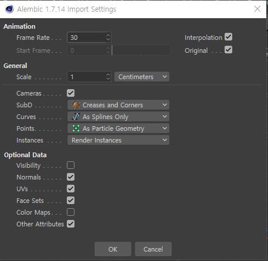The height and width of the screenshot is (261, 268).
Task: Open the Centimeters unit dropdown
Action: (x=142, y=77)
